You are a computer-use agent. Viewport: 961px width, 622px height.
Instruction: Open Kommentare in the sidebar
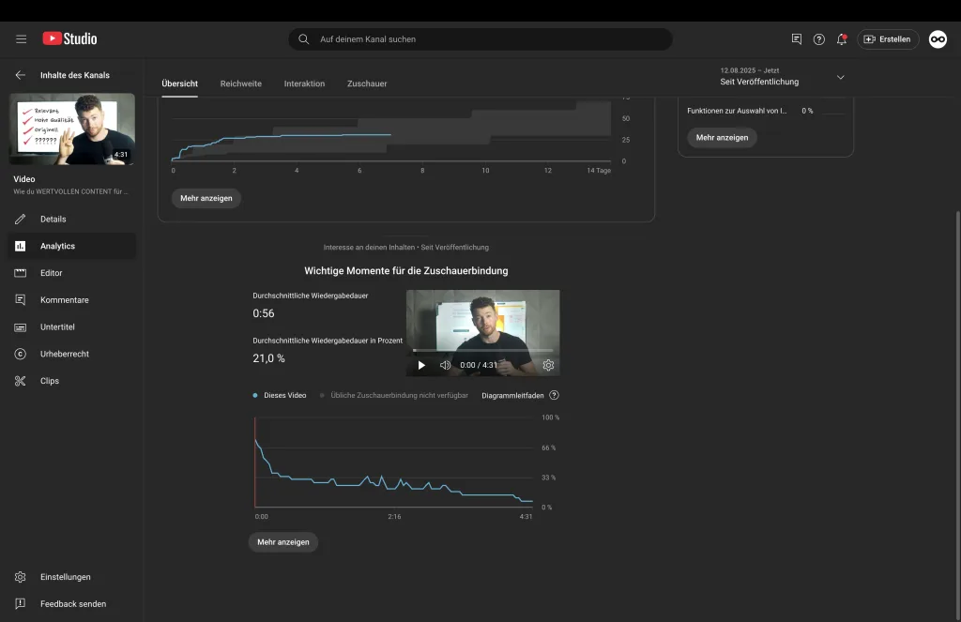pos(64,300)
